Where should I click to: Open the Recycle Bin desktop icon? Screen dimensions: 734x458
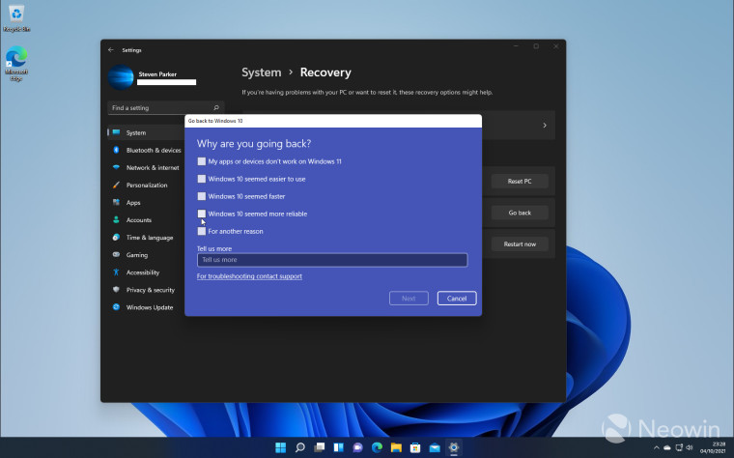click(x=16, y=17)
